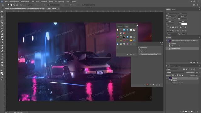Toggle lock all for the layer
Image resolution: width=201 pixels, height=113 pixels.
[182, 75]
